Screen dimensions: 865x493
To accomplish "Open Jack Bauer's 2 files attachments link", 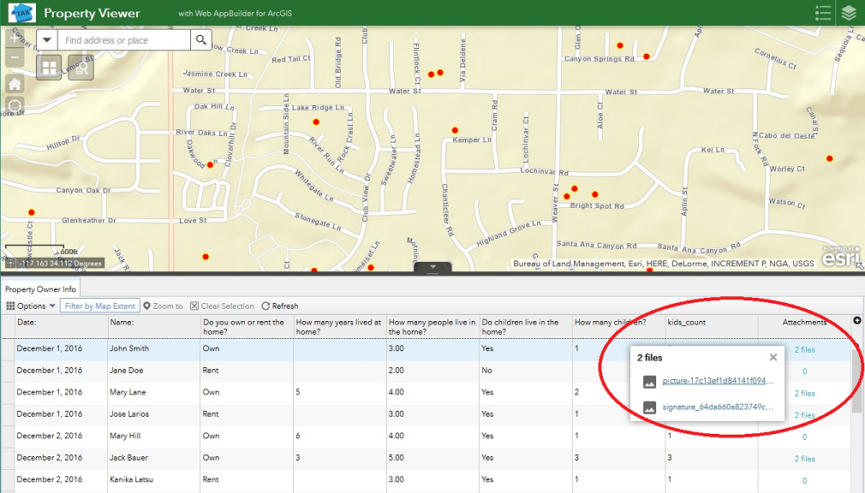I will [804, 459].
